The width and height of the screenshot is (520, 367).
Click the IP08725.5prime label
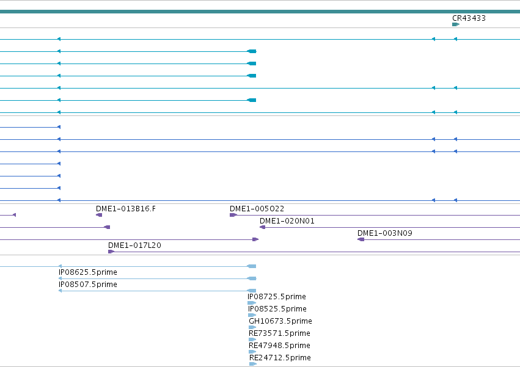277,297
